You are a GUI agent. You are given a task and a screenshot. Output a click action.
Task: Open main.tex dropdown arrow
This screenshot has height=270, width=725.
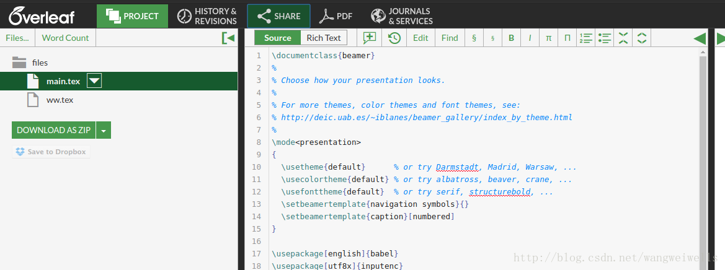[x=94, y=81]
